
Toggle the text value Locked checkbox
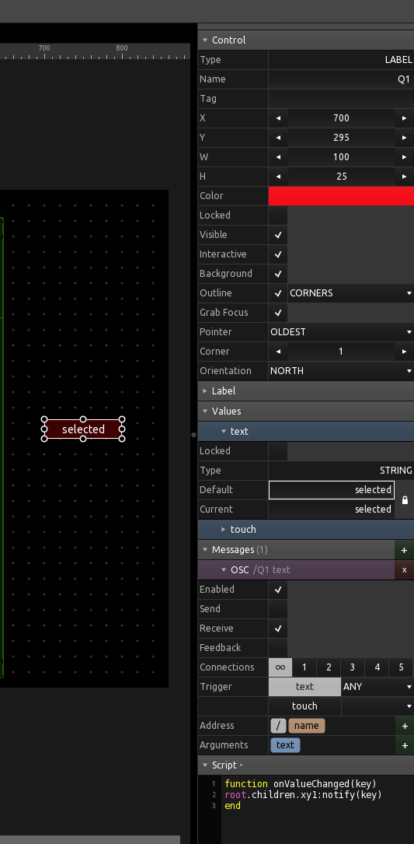click(x=278, y=450)
